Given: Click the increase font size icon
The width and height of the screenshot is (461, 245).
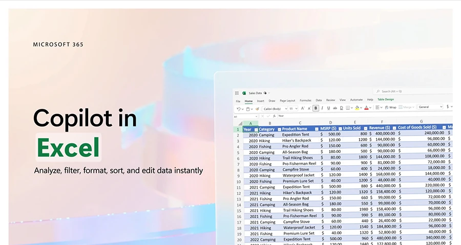Looking at the screenshot, I should [303, 108].
